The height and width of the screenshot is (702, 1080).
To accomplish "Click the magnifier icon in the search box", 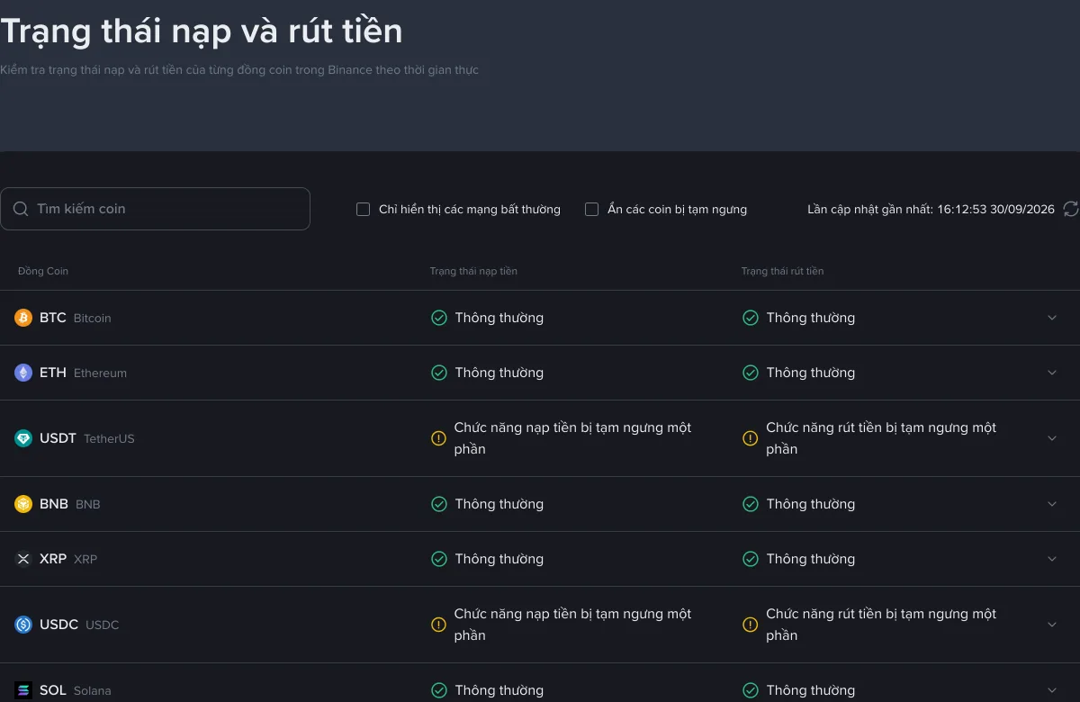I will tap(21, 209).
